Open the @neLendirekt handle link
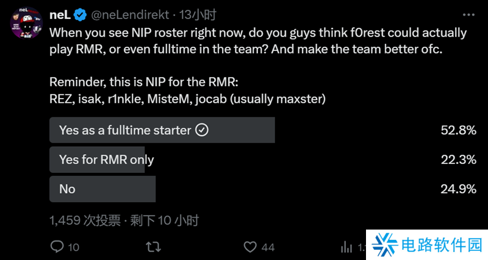 pyautogui.click(x=129, y=15)
